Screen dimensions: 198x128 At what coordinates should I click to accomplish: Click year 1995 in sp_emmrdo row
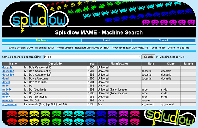(91, 104)
